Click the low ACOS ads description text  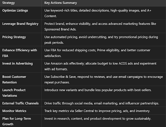coord(100,66)
